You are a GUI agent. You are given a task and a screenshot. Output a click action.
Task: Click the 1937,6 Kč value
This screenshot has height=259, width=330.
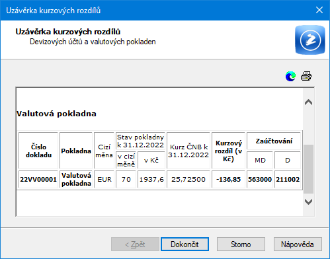click(x=151, y=179)
